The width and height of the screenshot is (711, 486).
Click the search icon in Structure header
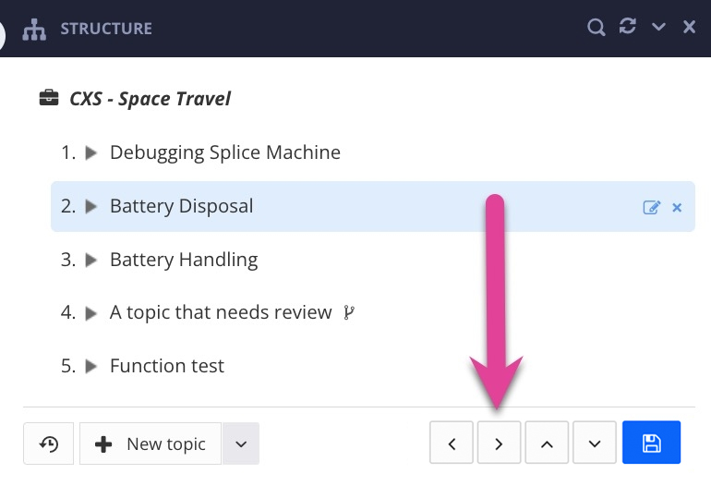point(597,28)
